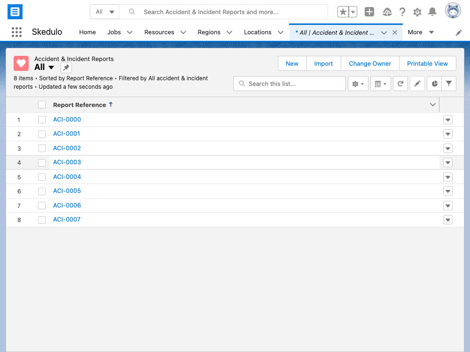Viewport: 470px width, 352px height.
Task: Open row actions for ACI-0007
Action: 448,220
